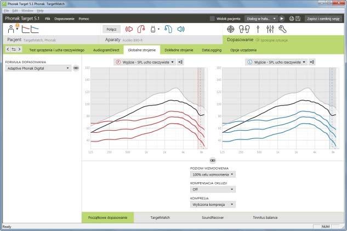Click the Window menu in the title menu bar
This screenshot has height=231, width=347.
[27, 10]
